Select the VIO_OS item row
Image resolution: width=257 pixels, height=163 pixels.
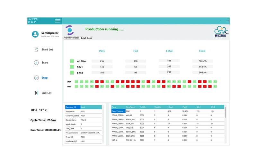168,115
